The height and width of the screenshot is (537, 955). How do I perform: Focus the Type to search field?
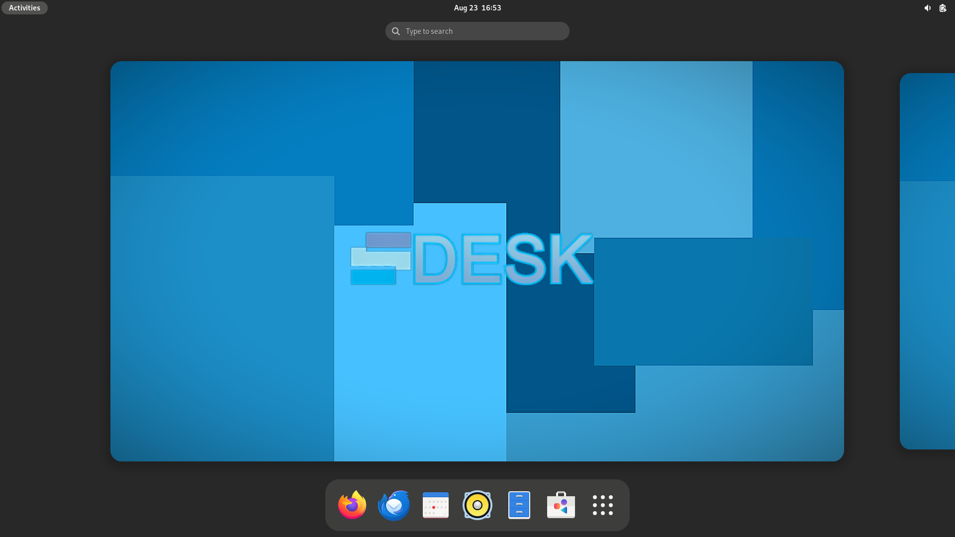[477, 31]
